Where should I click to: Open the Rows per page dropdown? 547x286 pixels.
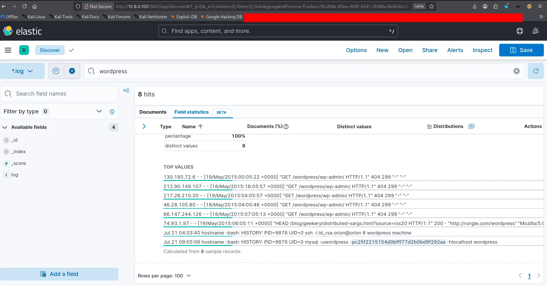tap(164, 276)
